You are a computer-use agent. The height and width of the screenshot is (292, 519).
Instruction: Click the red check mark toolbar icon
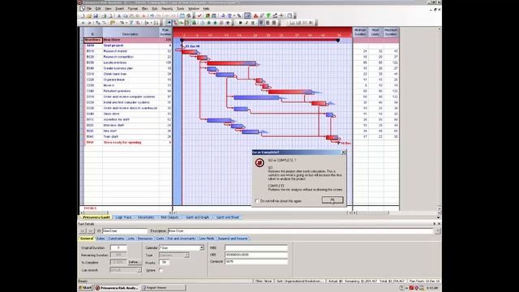tap(199, 15)
